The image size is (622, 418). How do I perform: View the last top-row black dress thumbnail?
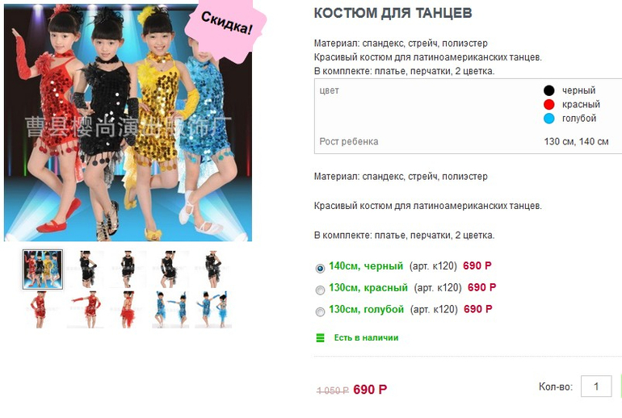[x=213, y=269]
